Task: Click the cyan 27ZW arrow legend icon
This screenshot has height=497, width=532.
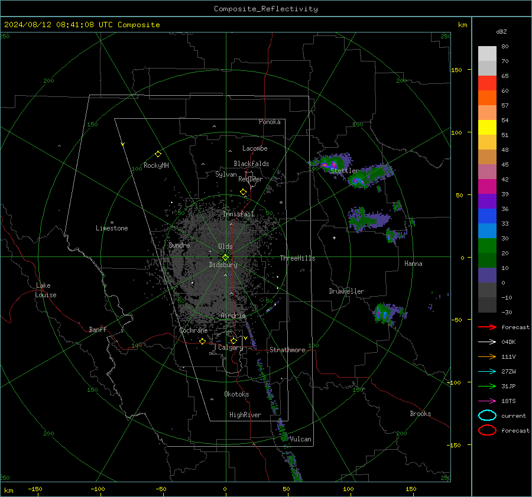Action: [x=487, y=372]
